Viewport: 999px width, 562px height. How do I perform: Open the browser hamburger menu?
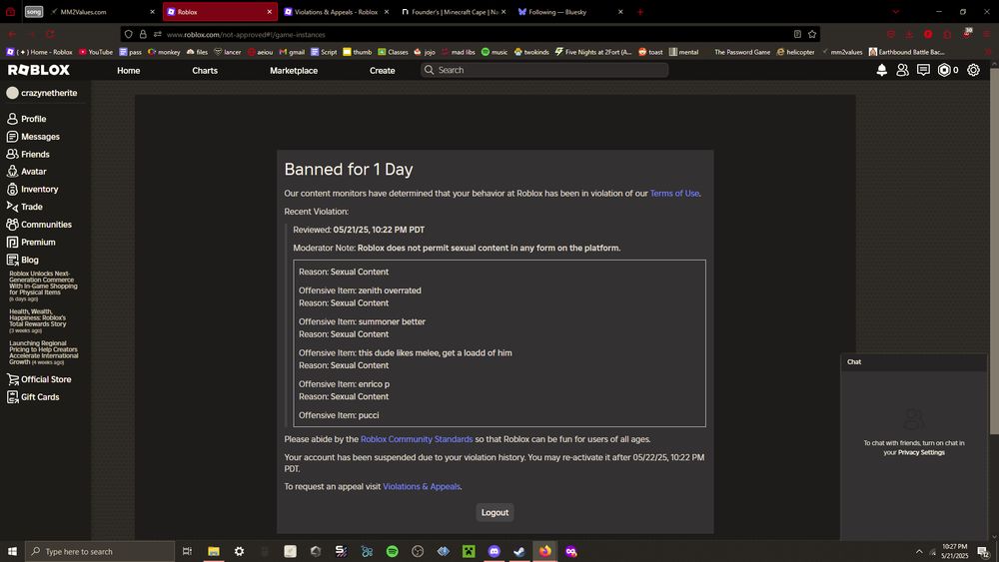[986, 34]
